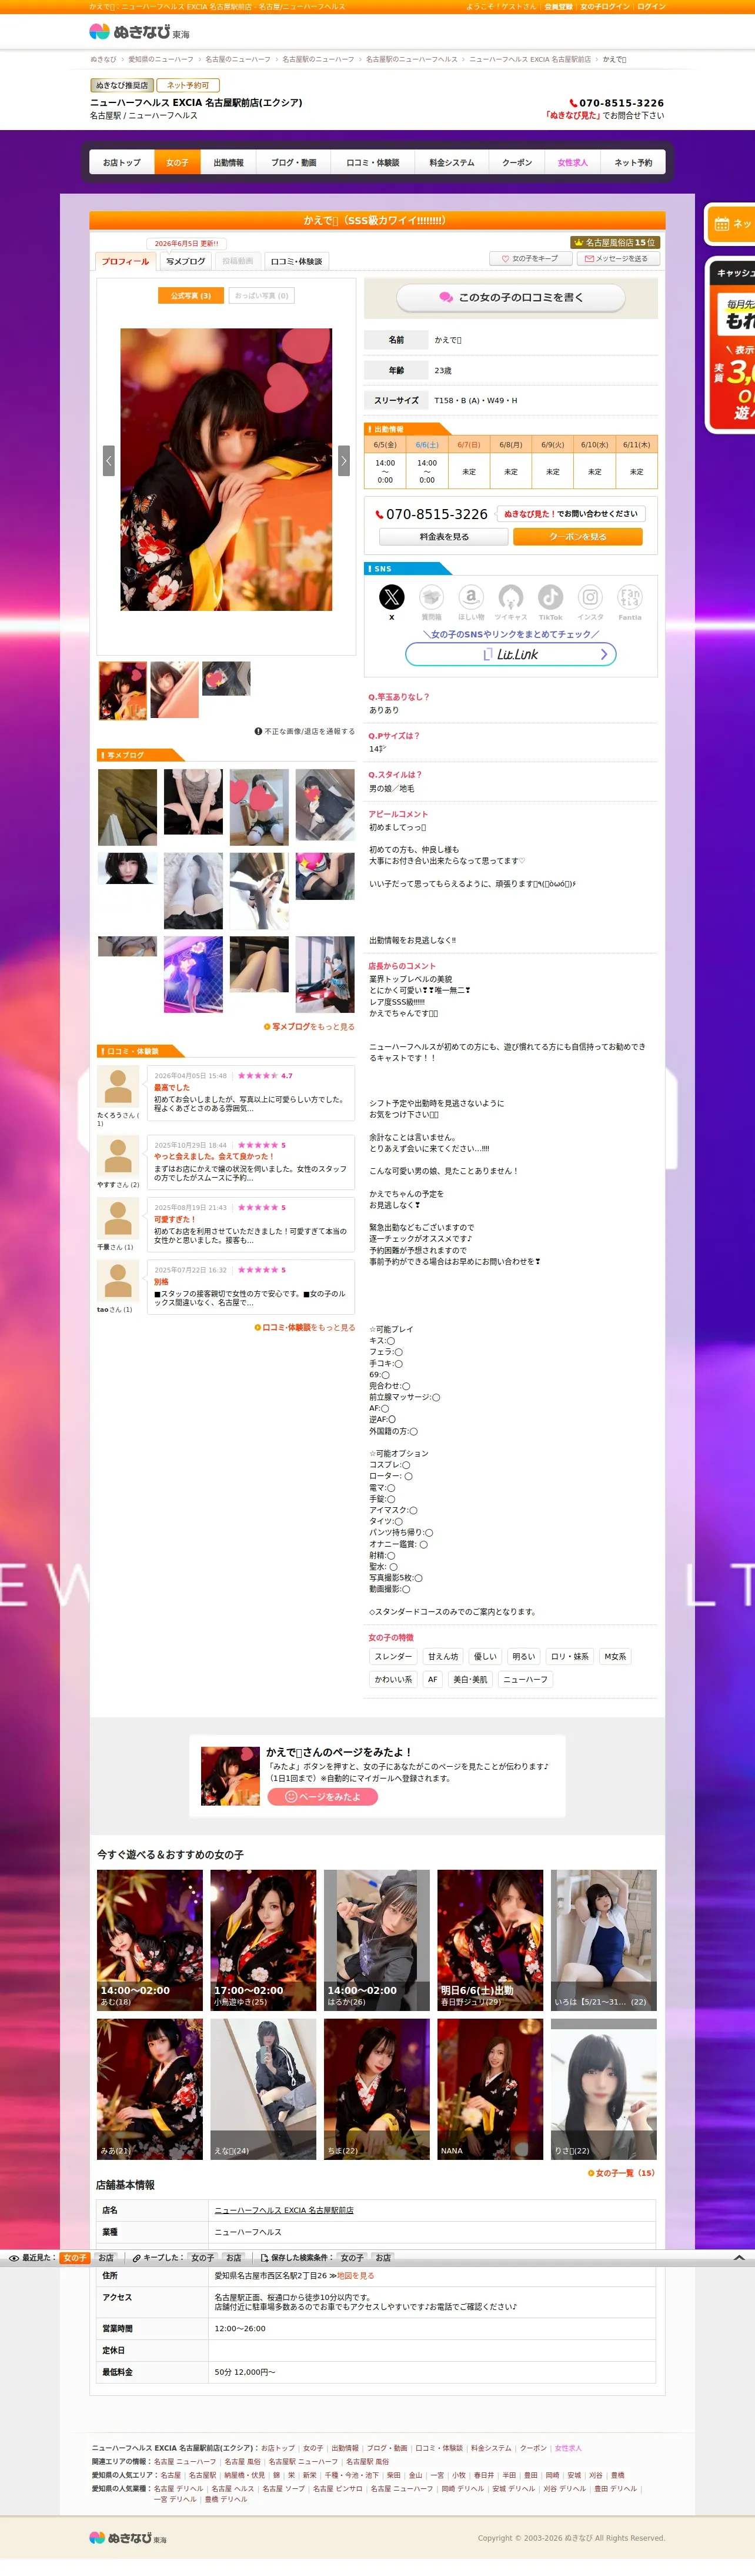
Task: Open the 別格 review title
Action: pos(162,1282)
